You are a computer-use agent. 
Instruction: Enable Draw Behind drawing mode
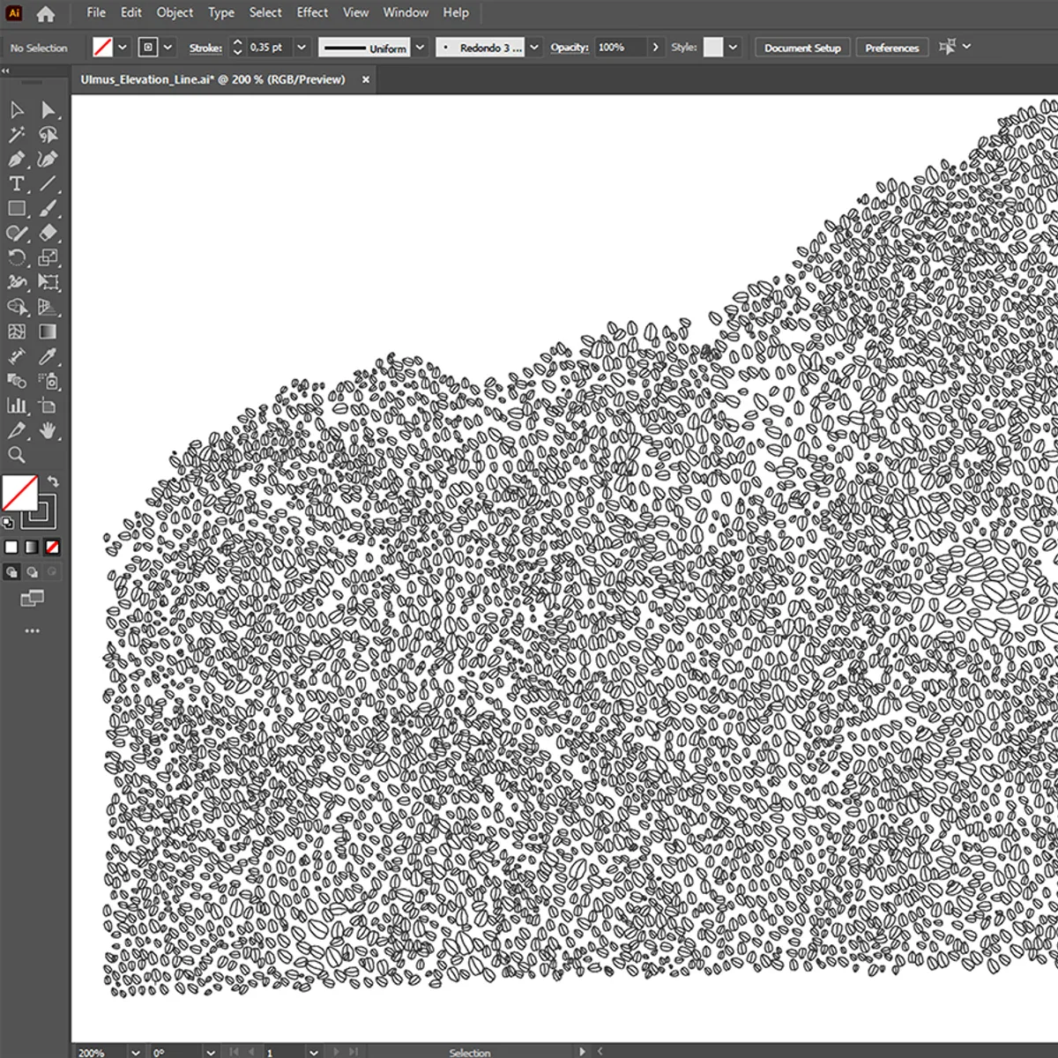33,572
